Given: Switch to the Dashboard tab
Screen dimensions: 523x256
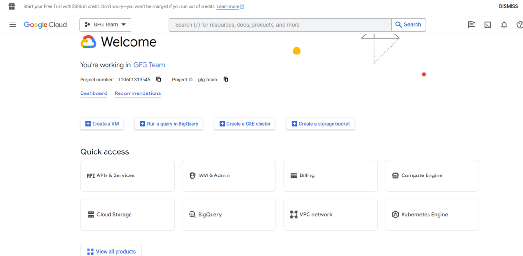Looking at the screenshot, I should pyautogui.click(x=94, y=93).
